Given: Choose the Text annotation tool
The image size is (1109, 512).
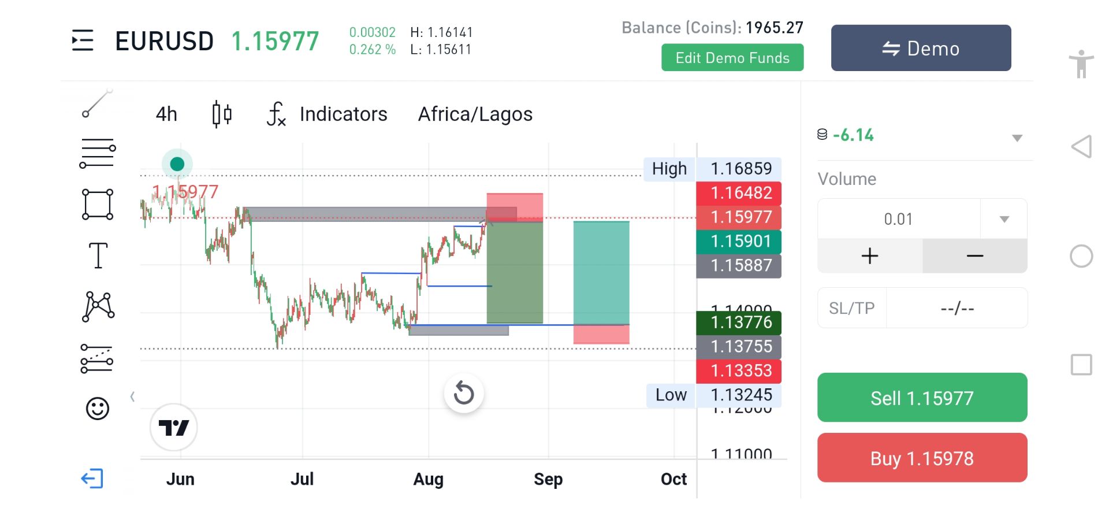Looking at the screenshot, I should click(x=98, y=255).
